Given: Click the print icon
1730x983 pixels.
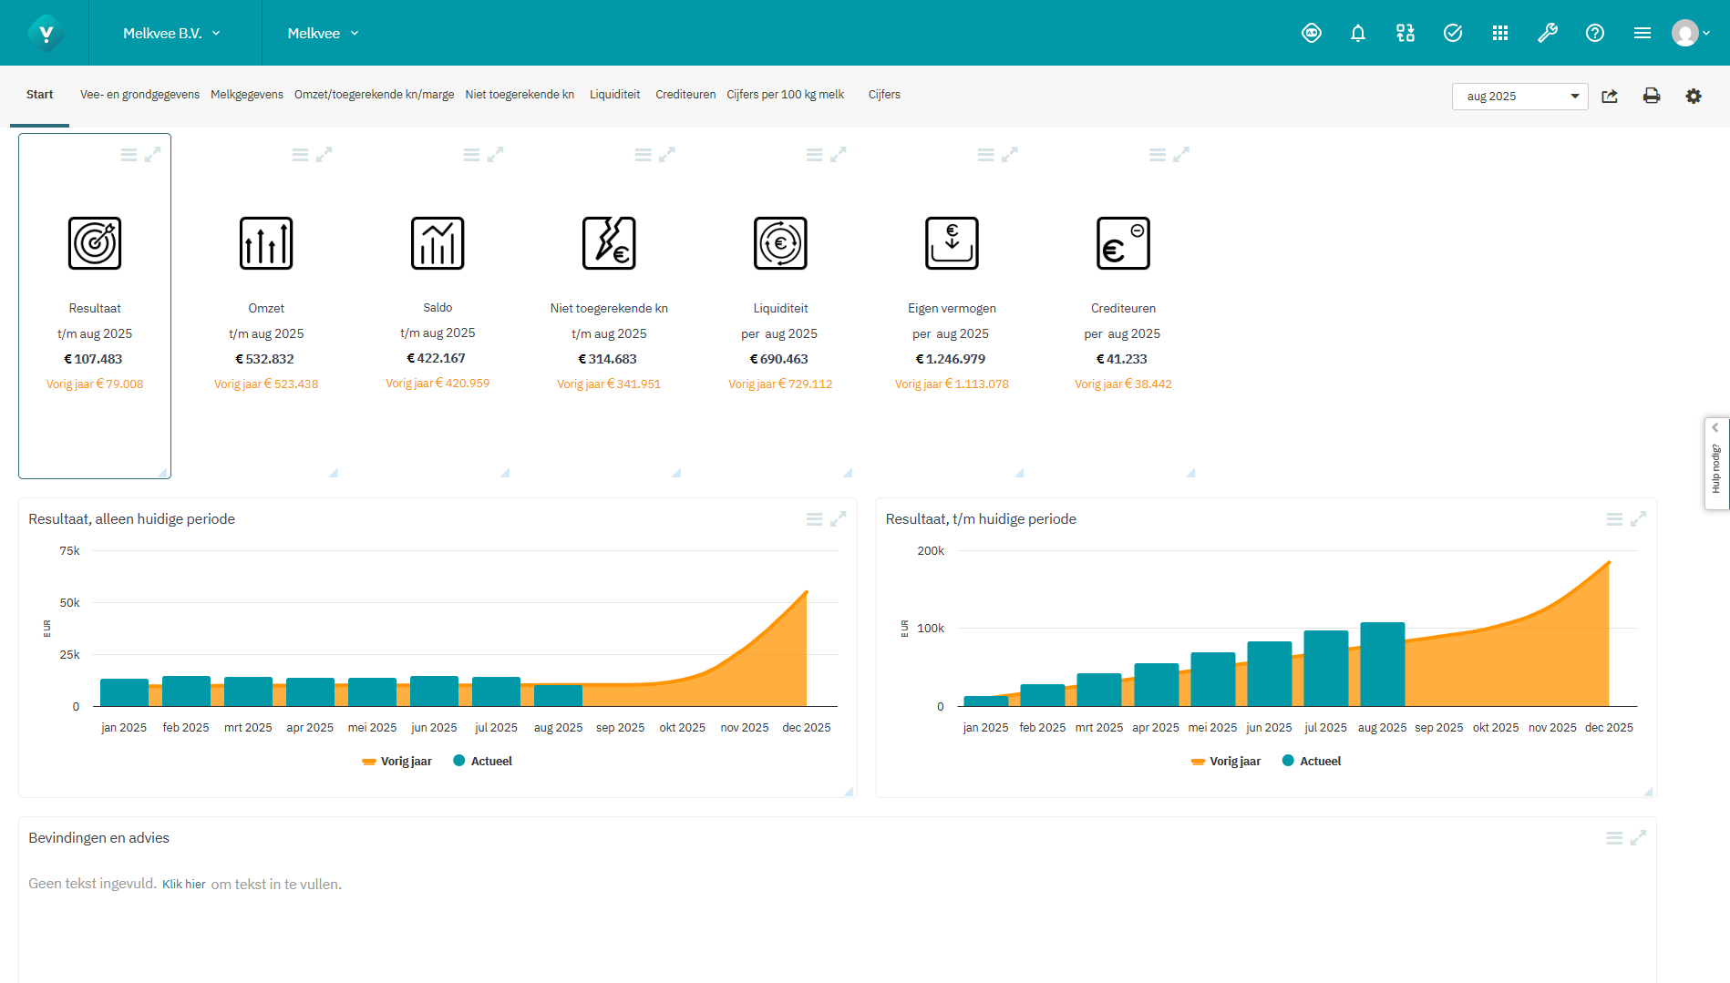Looking at the screenshot, I should click(1651, 97).
